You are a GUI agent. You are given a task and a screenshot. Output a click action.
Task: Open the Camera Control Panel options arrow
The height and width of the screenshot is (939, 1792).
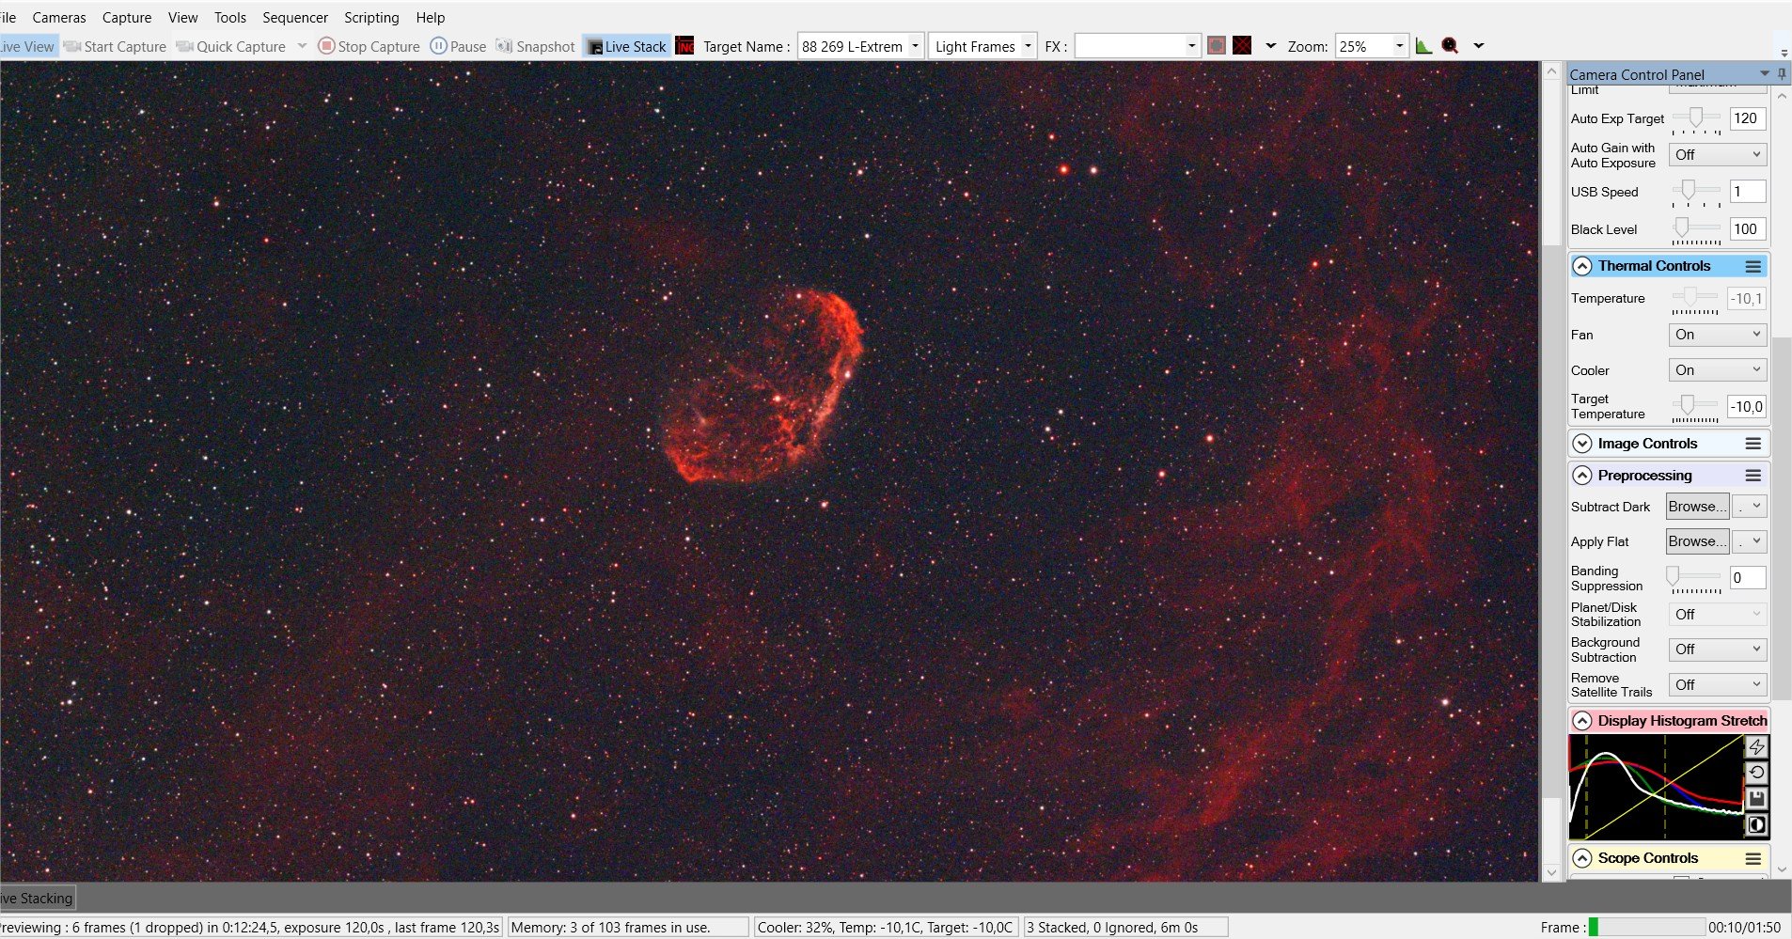point(1764,74)
